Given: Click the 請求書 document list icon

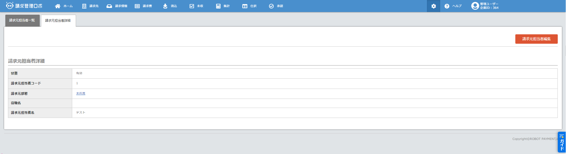Looking at the screenshot, I should click(x=137, y=6).
